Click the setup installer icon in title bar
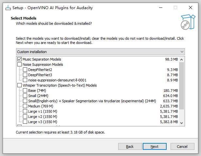Image resolution: width=201 pixels, height=156 pixels. pos(8,7)
